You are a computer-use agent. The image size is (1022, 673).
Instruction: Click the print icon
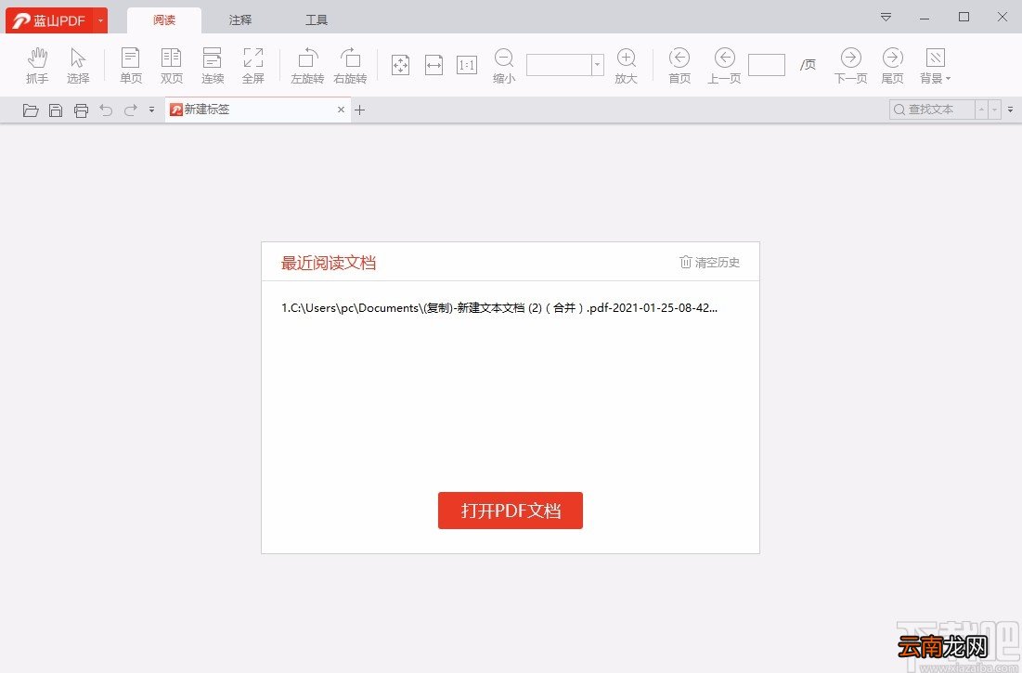[x=81, y=110]
